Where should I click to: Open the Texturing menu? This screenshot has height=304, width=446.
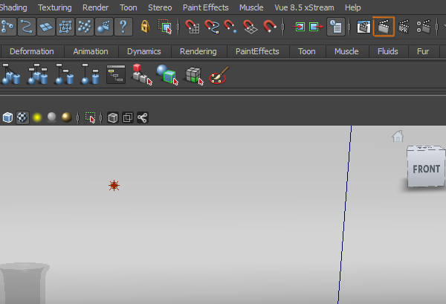[54, 7]
